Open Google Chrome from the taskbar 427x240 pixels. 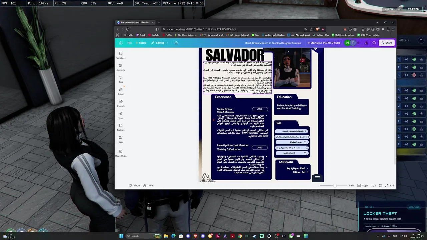pos(240,236)
